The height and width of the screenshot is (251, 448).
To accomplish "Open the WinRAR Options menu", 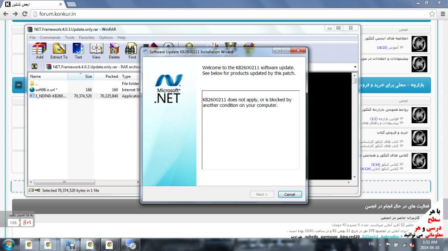I will (x=106, y=38).
